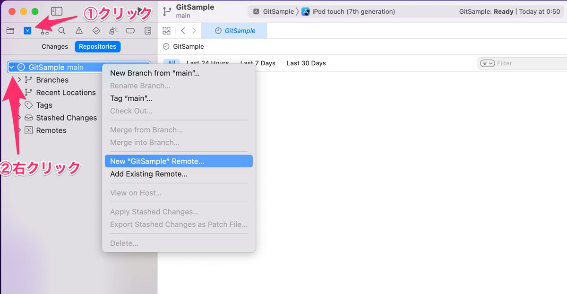The width and height of the screenshot is (567, 294).
Task: Switch to the Changes tab
Action: pos(55,46)
